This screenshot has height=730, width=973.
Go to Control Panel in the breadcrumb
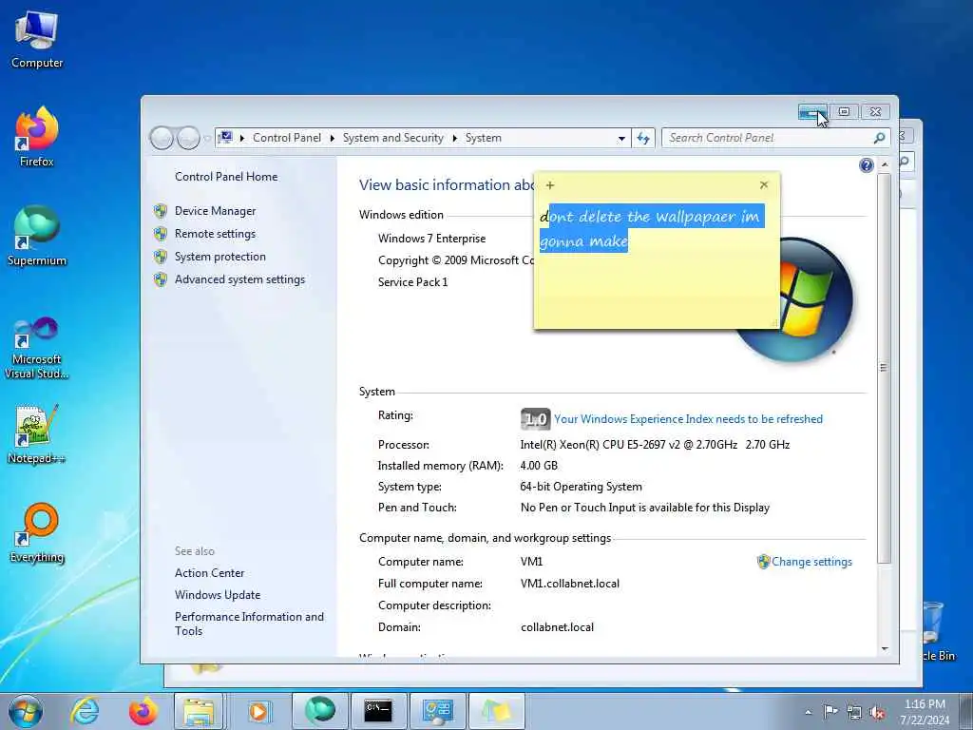click(x=287, y=138)
